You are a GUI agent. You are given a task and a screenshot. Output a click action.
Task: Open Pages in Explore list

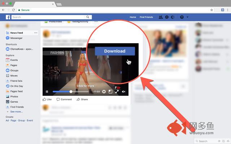12,65
